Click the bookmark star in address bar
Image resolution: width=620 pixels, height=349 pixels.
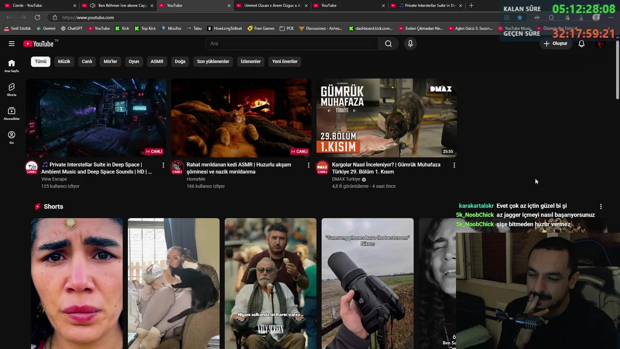[x=520, y=17]
